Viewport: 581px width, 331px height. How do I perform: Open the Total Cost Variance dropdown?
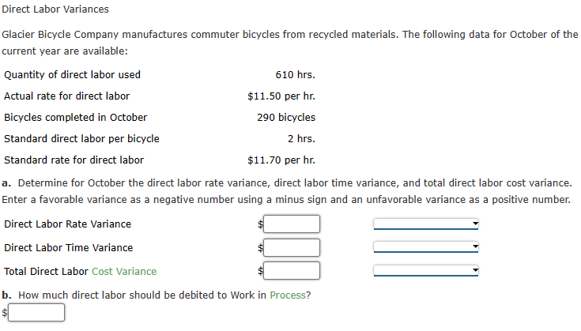tap(426, 271)
